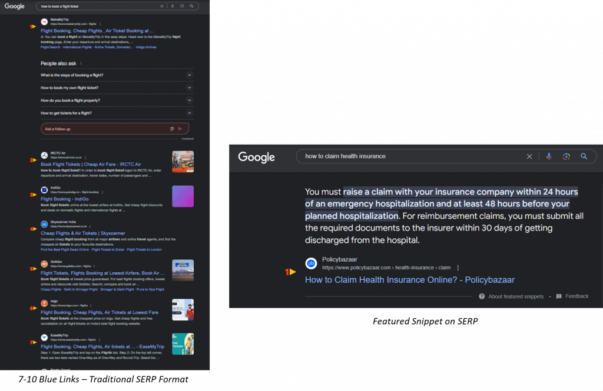
Task: Click the EaseMyTrip site favicon
Action: (x=44, y=337)
